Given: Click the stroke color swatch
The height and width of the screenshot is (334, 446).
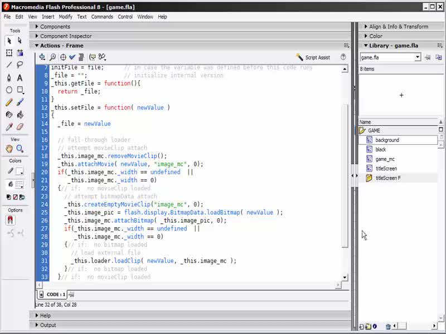Looking at the screenshot, I should click(x=20, y=171).
